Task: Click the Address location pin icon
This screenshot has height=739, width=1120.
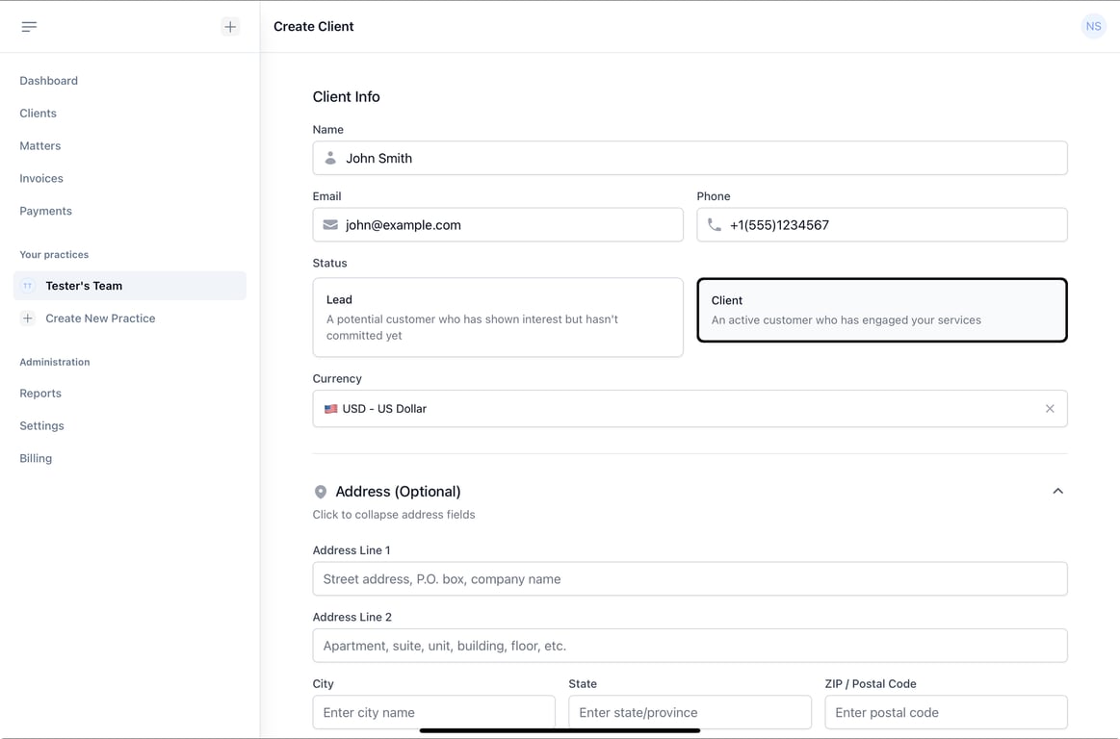Action: tap(321, 492)
